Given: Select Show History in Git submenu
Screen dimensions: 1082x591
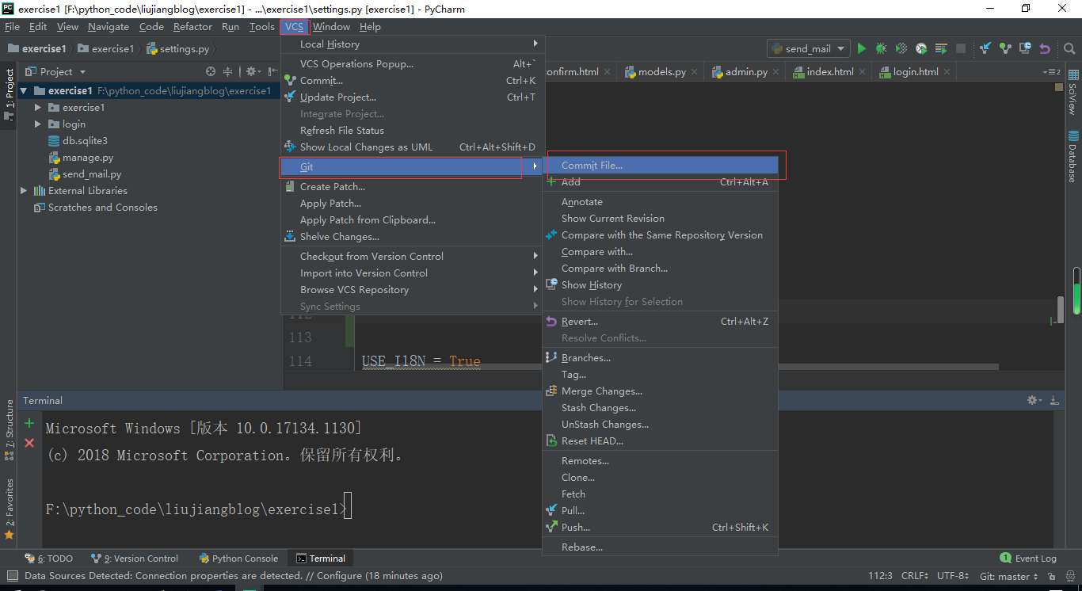Looking at the screenshot, I should pyautogui.click(x=660, y=284).
